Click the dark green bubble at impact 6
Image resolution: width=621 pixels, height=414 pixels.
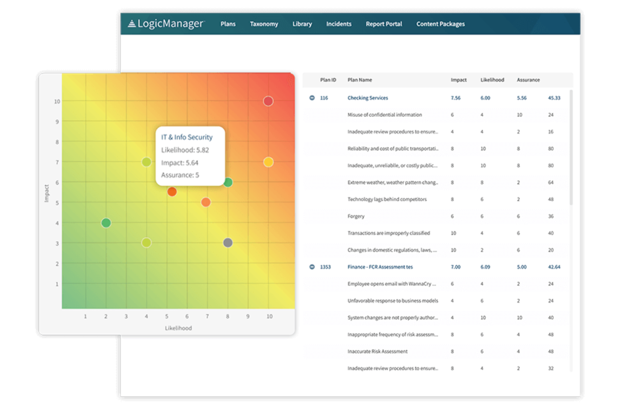(x=228, y=182)
